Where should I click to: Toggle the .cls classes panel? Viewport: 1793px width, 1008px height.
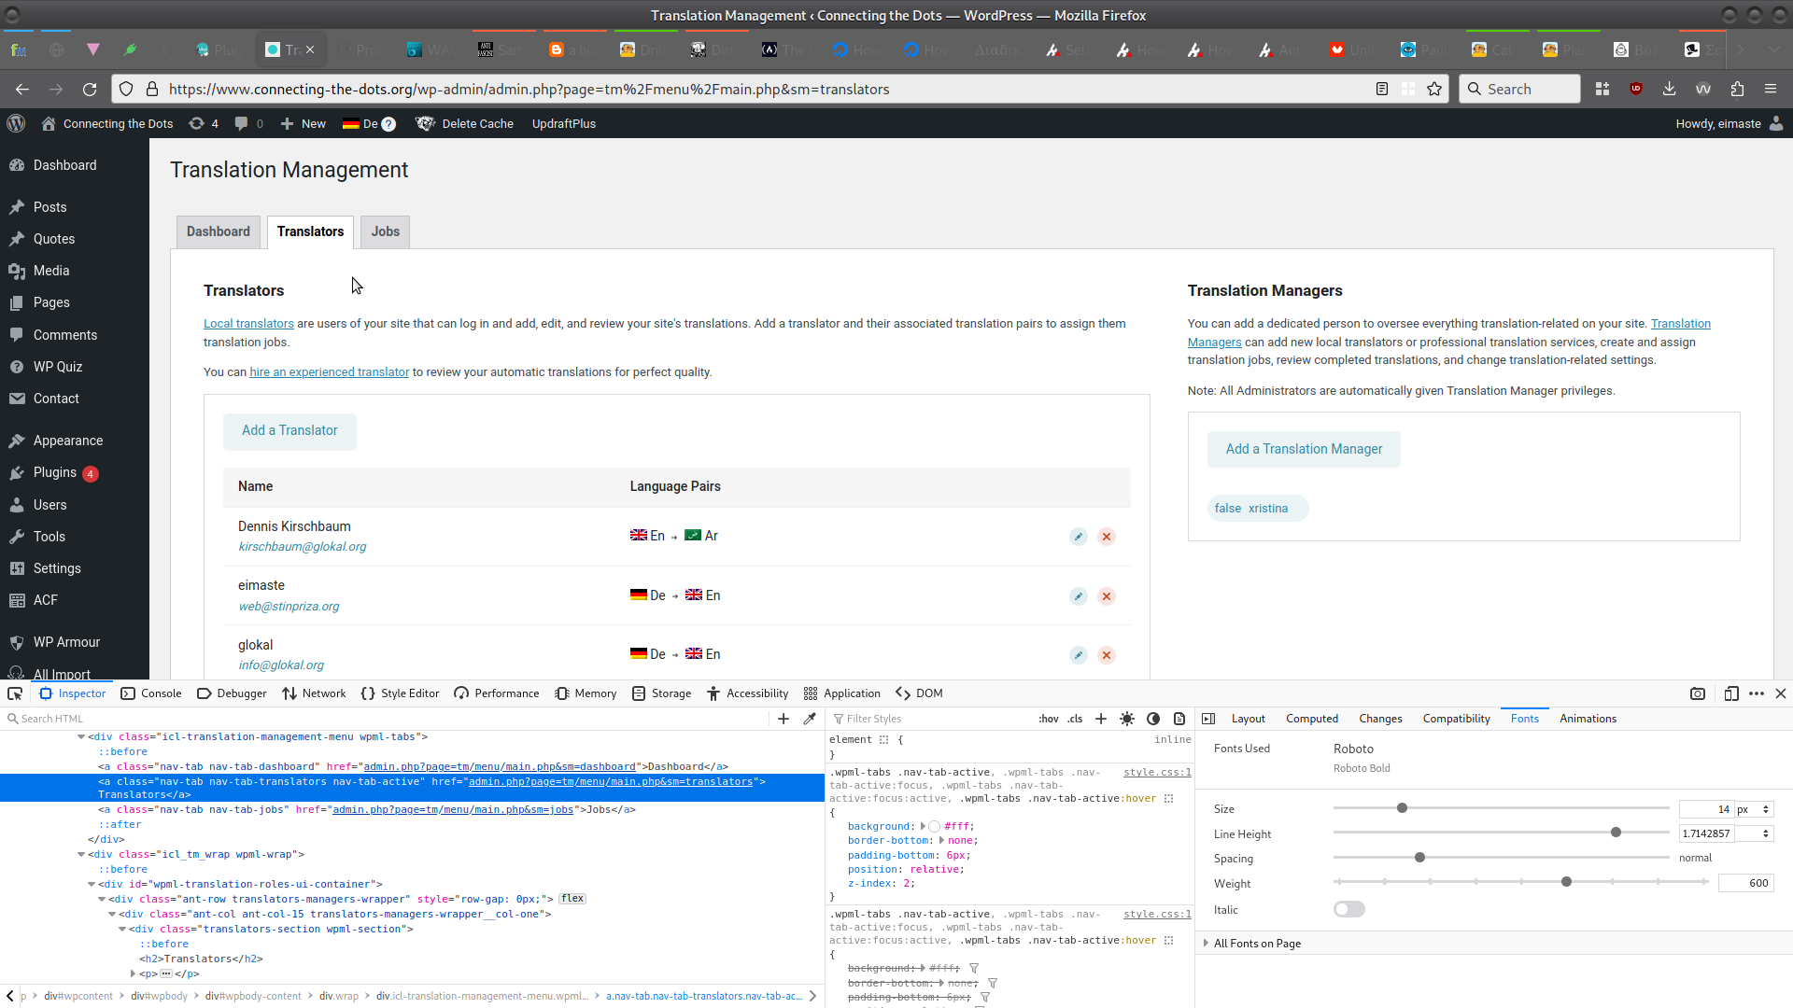[1075, 719]
